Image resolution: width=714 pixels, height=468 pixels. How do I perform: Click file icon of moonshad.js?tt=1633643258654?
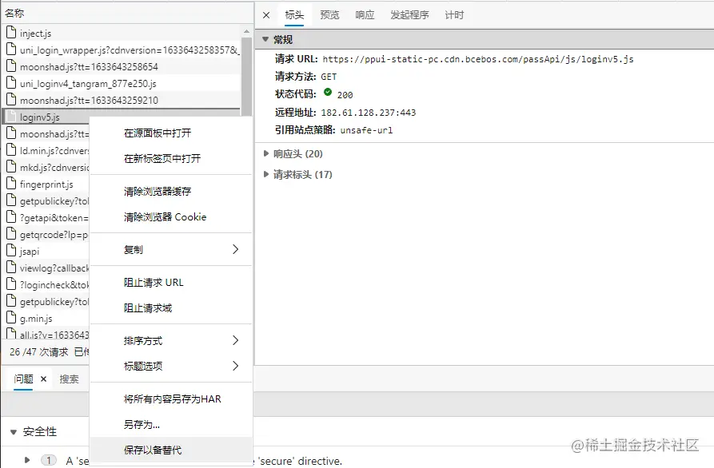click(11, 66)
